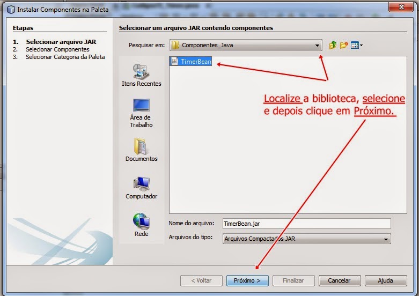Click the disabled Finalizar button
The width and height of the screenshot is (419, 296).
tap(293, 281)
